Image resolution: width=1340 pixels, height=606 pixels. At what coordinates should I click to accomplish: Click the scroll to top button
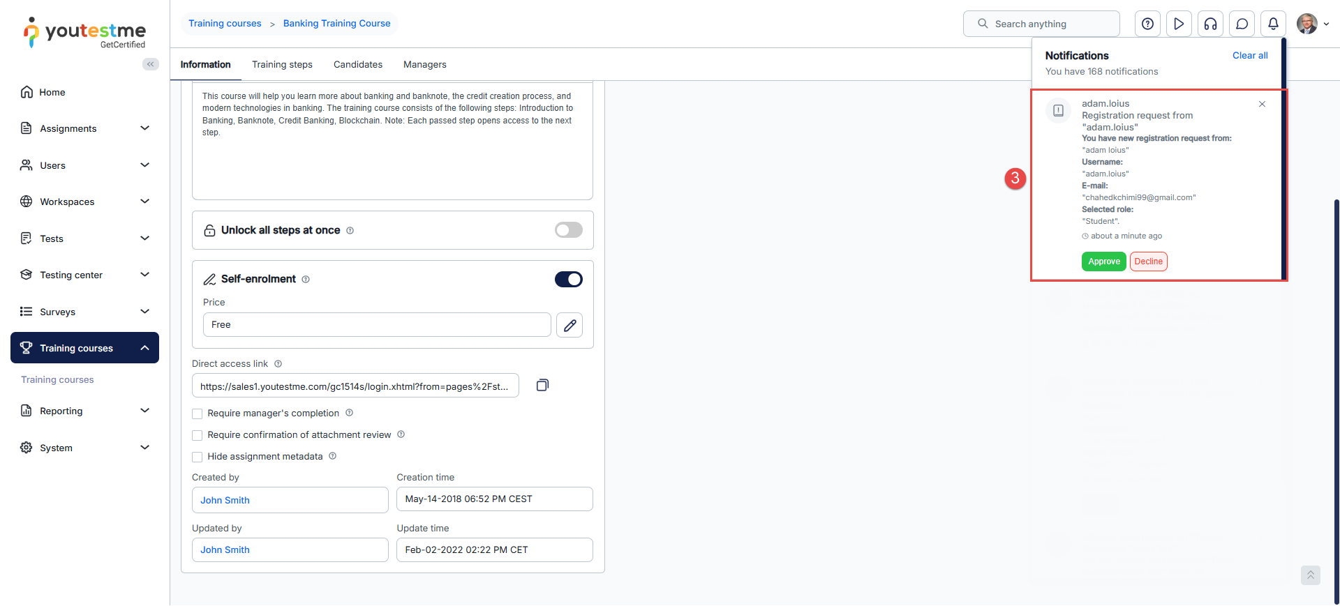point(1310,575)
